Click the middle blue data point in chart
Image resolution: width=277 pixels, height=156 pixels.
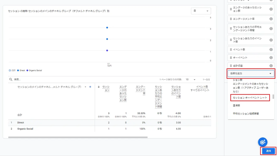click(107, 39)
